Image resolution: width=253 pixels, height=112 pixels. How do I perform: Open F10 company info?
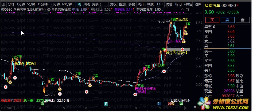[x=160, y=4]
